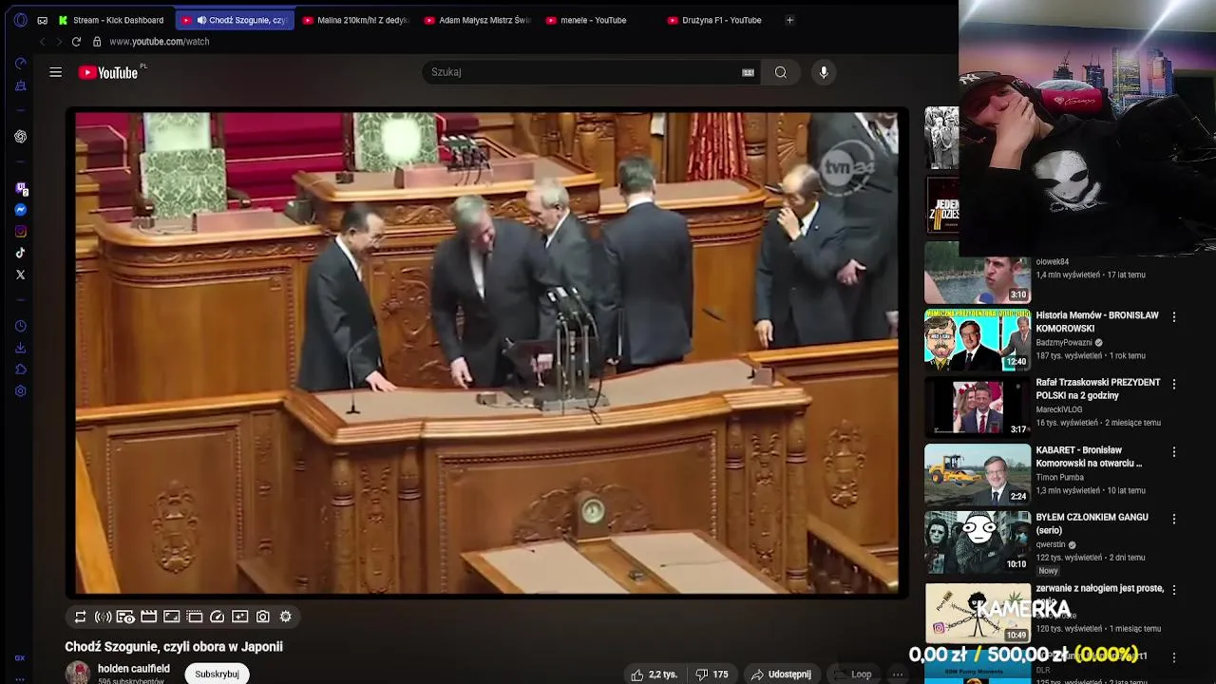Screen dimensions: 1216x684
Task: Open TikTok icon in Opera sidebar
Action: pos(20,254)
